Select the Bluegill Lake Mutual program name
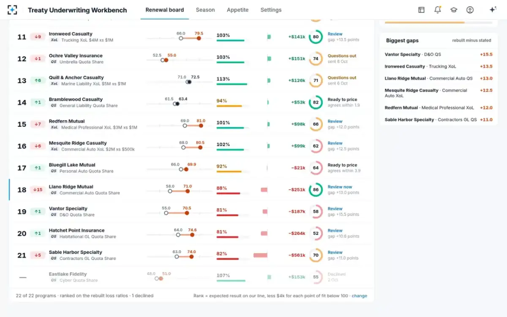 point(72,165)
